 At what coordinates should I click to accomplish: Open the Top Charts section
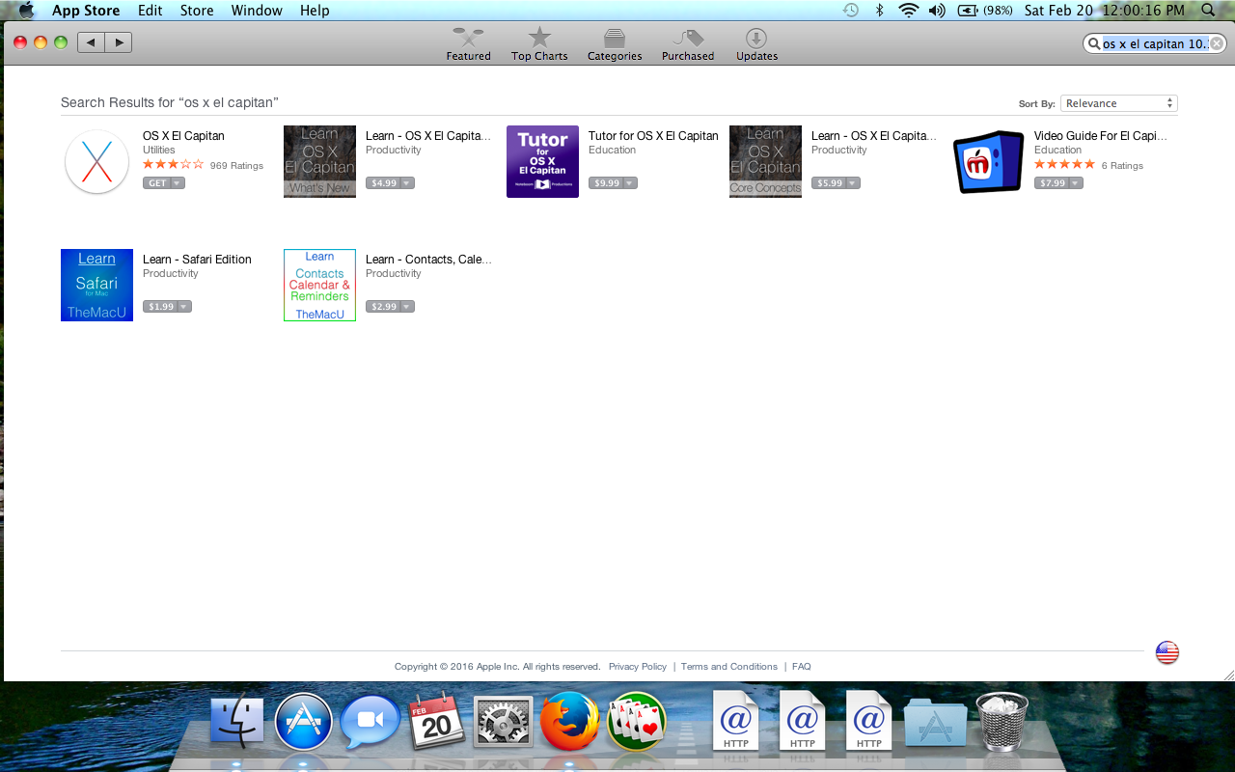click(539, 44)
